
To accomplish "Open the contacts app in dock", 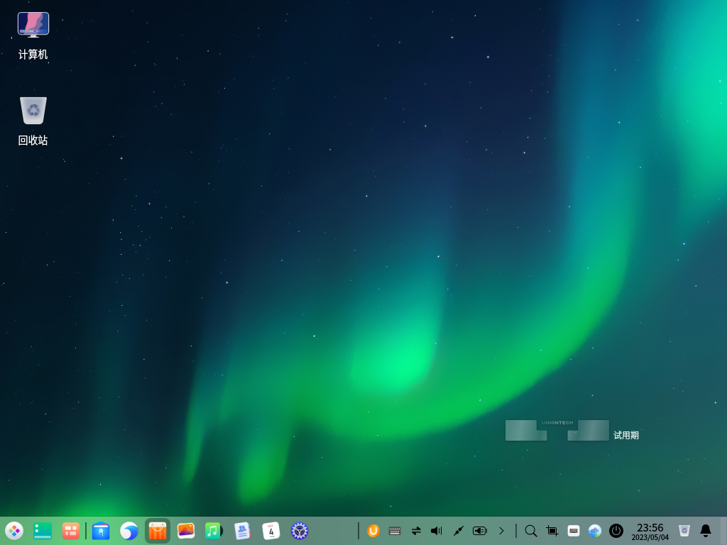I will pos(243,531).
